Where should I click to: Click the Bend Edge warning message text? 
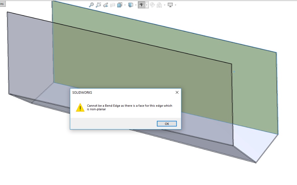tap(130, 107)
